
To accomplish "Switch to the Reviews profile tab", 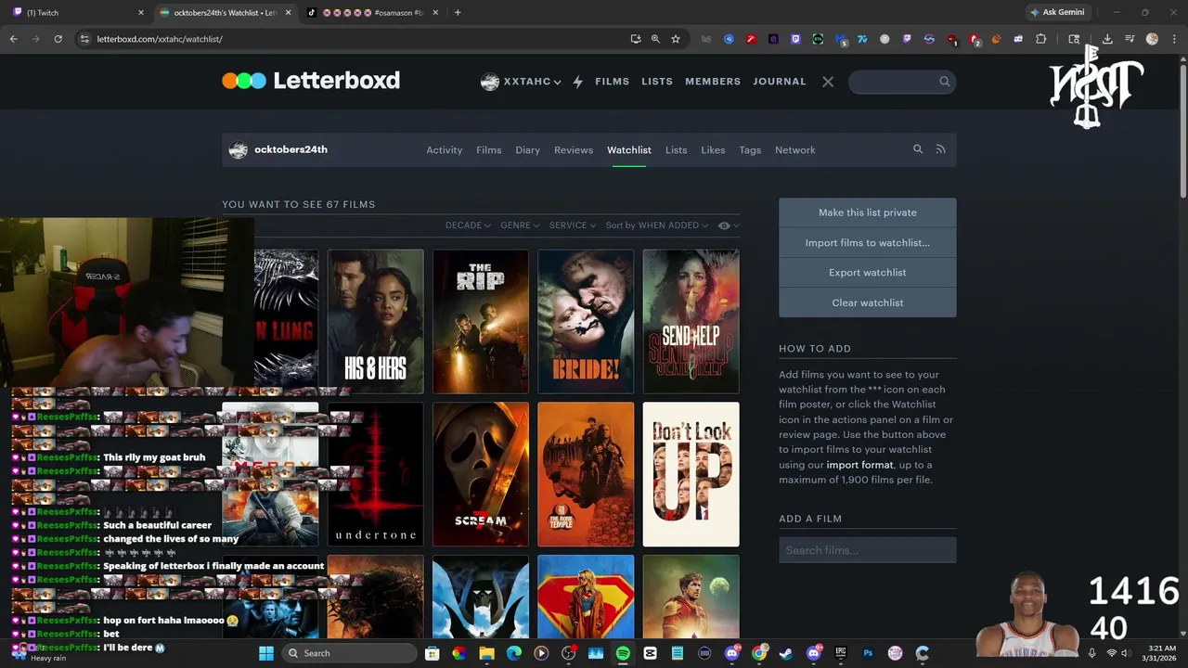I will (574, 149).
